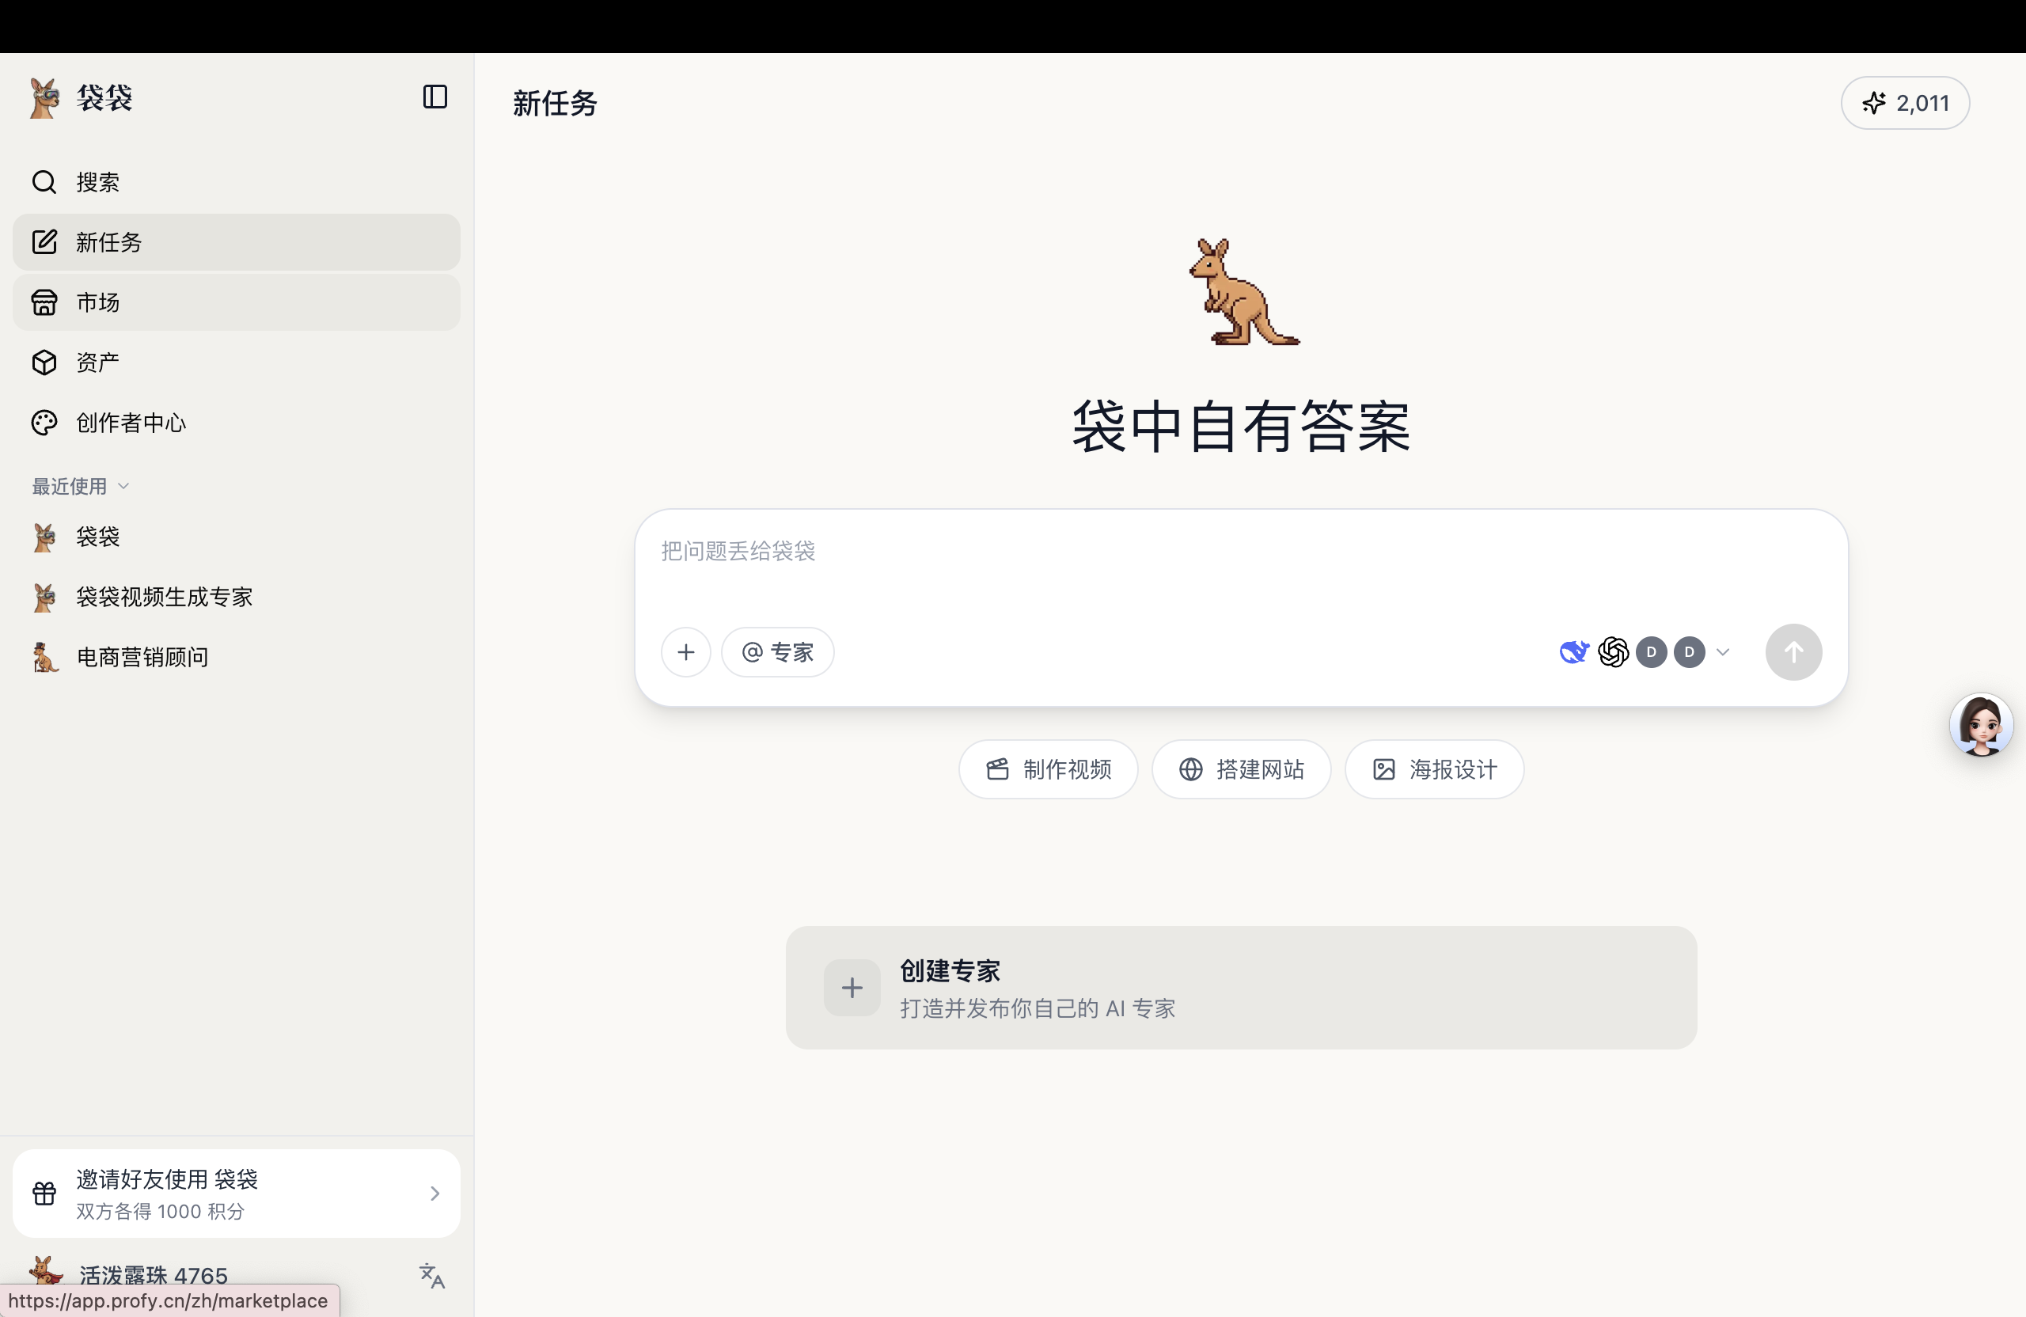Open the 邀请好友使用 袋袋 banner

(236, 1194)
